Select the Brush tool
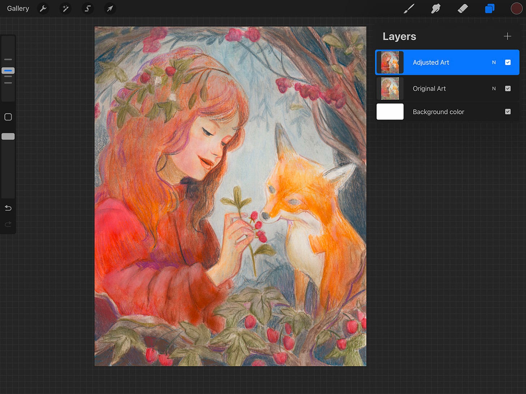The height and width of the screenshot is (394, 526). (x=409, y=8)
